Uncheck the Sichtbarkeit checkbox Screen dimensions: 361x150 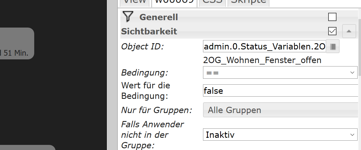coord(332,31)
